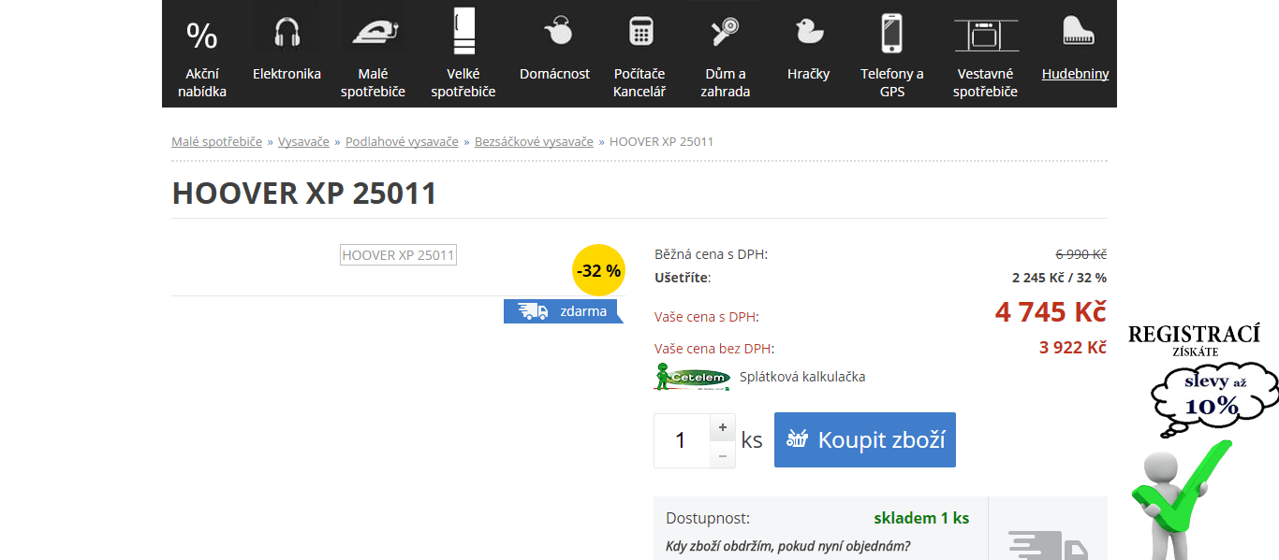Decrease quantity with the minus stepper
The height and width of the screenshot is (560, 1279).
coord(723,454)
